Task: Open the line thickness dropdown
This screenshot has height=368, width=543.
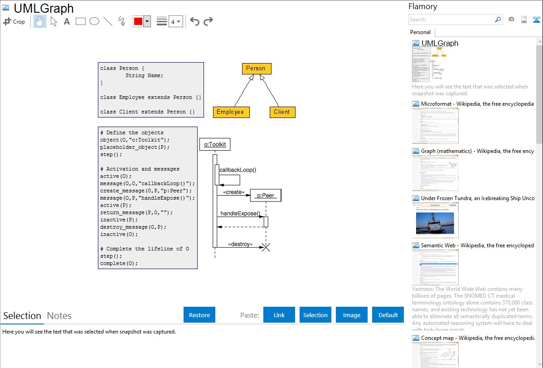Action: pyautogui.click(x=175, y=21)
